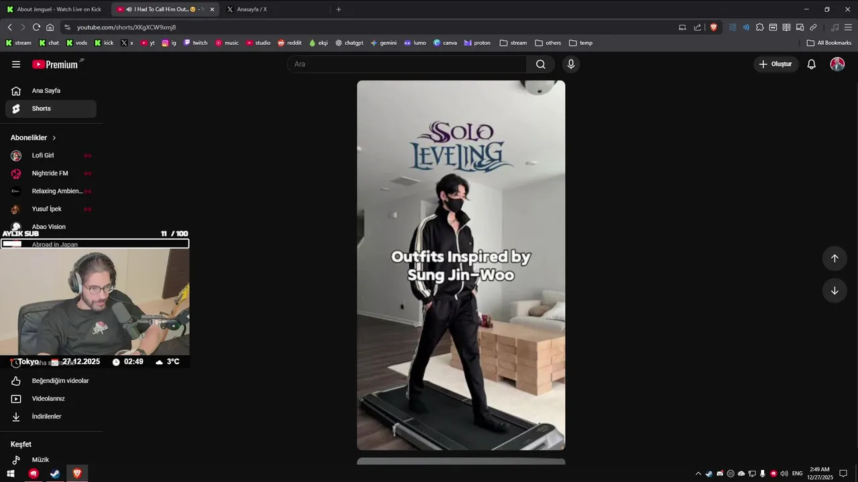Reload the current page
This screenshot has height=482, width=858.
pyautogui.click(x=36, y=27)
